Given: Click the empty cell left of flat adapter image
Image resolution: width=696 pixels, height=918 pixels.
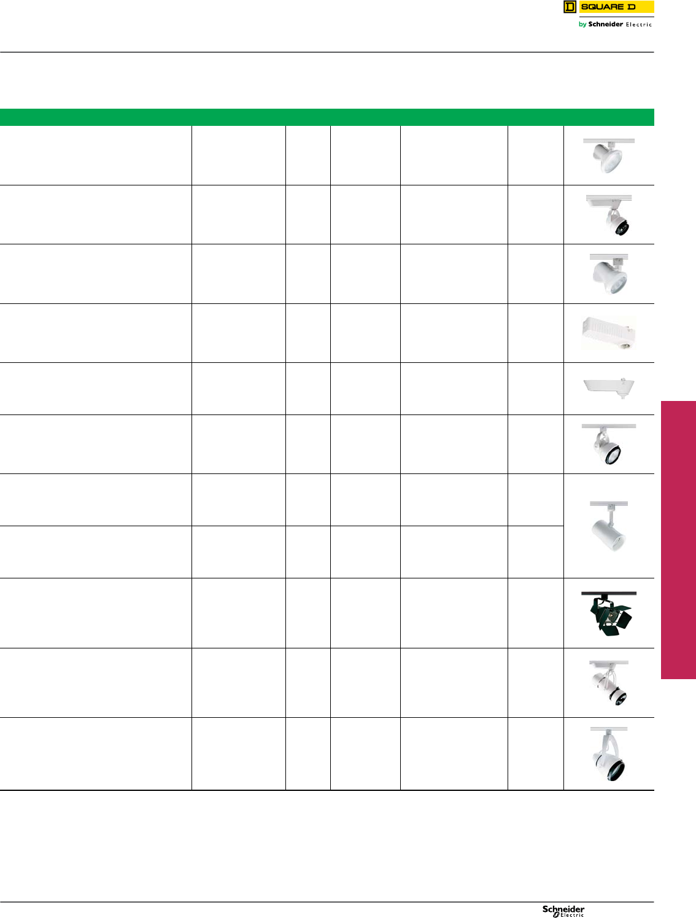Looking at the screenshot, I should click(535, 389).
